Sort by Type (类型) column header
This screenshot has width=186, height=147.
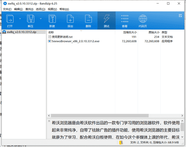pos(164,32)
